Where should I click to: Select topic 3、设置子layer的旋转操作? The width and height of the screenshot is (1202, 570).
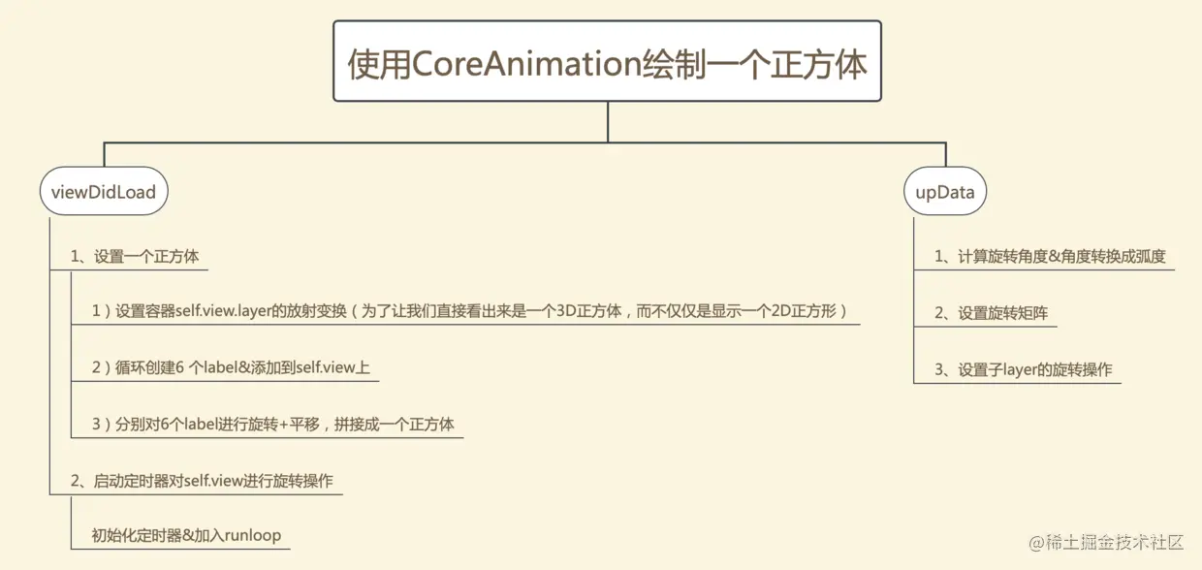(1023, 369)
